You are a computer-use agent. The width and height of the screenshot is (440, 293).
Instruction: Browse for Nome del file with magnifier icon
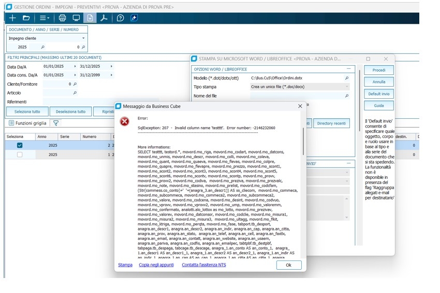coord(347,96)
